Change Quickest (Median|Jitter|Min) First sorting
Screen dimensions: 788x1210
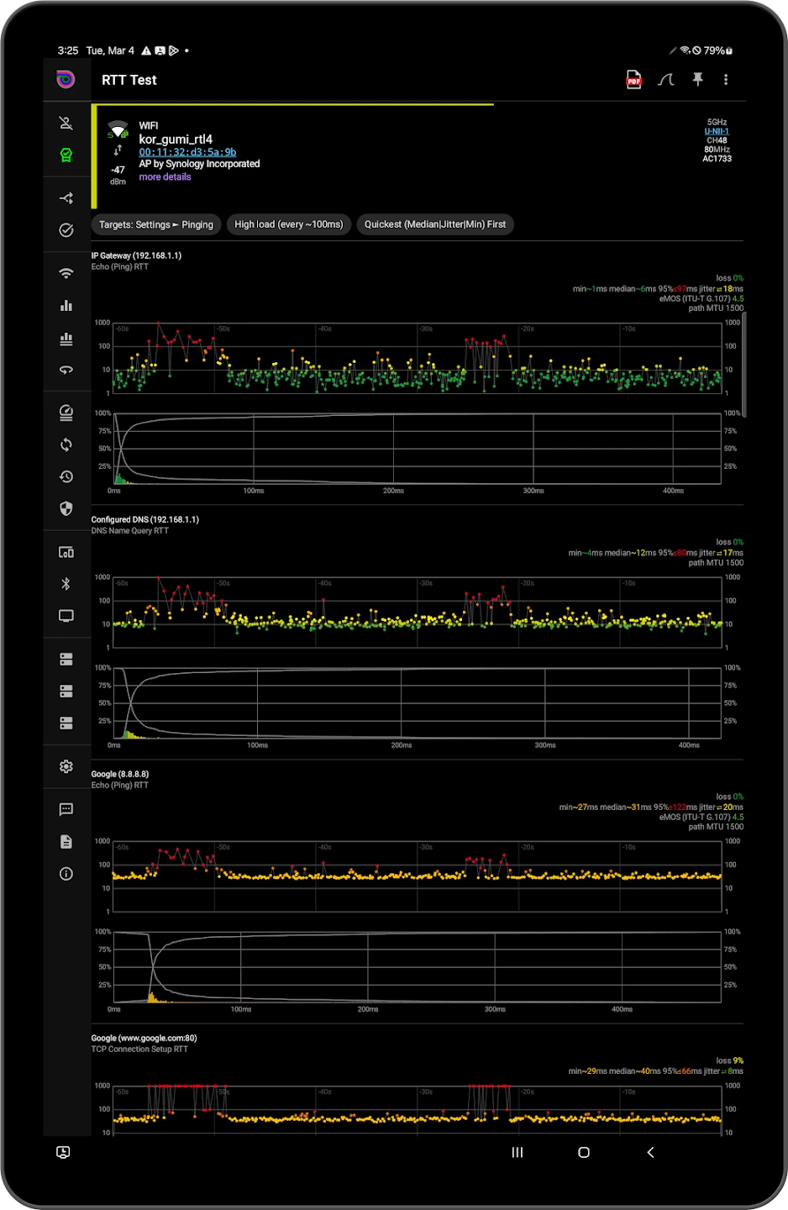435,224
